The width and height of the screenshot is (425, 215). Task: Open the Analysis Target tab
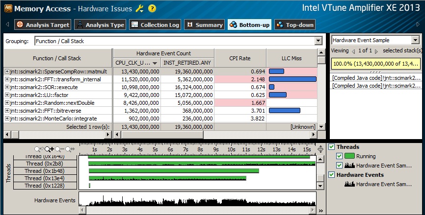tap(43, 25)
